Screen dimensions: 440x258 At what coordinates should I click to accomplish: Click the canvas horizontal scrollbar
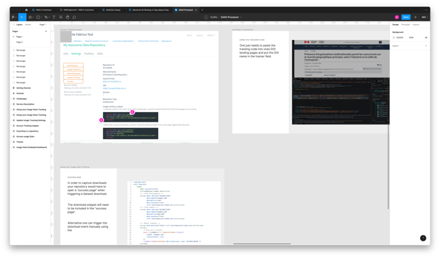pyautogui.click(x=262, y=244)
